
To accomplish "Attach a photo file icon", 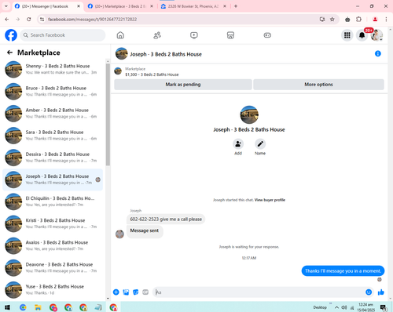I will click(x=126, y=292).
